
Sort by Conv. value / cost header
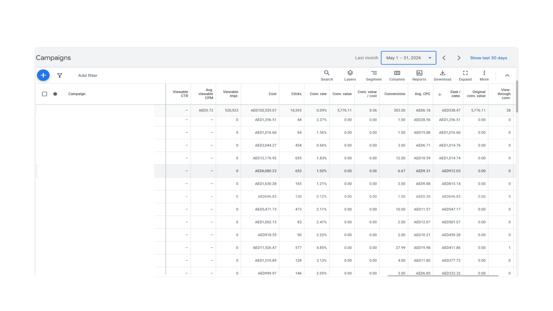click(367, 94)
